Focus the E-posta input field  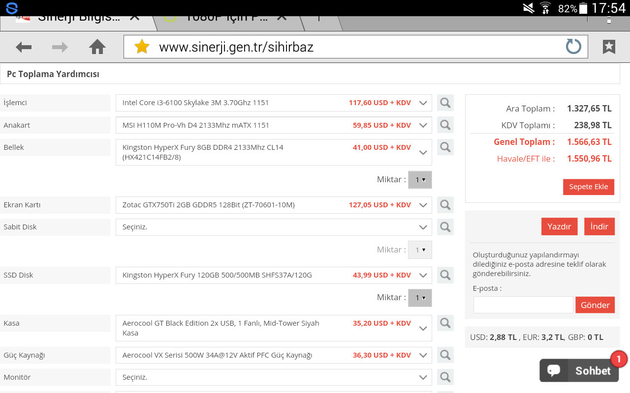[x=523, y=305]
